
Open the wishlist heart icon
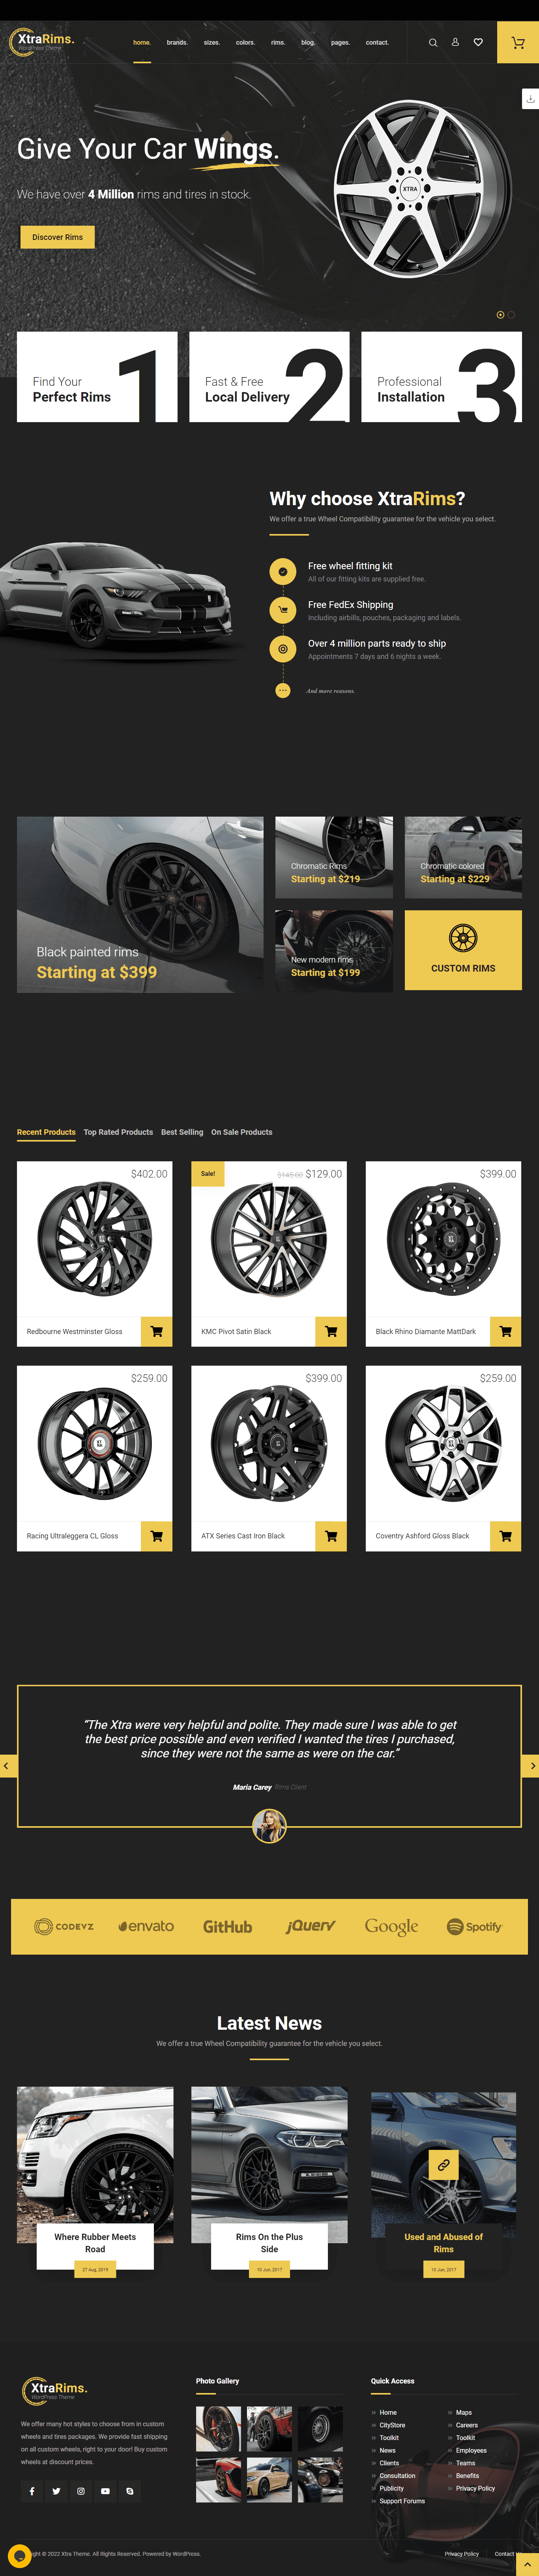click(x=478, y=42)
